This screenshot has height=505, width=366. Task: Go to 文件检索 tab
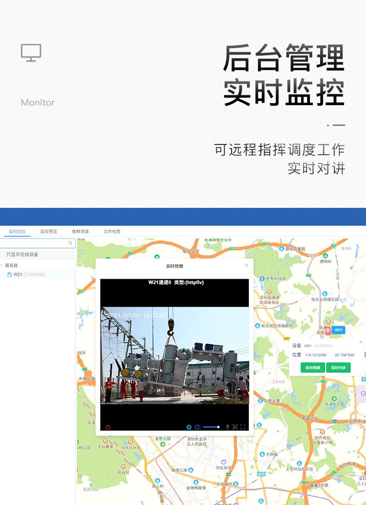[x=112, y=231]
